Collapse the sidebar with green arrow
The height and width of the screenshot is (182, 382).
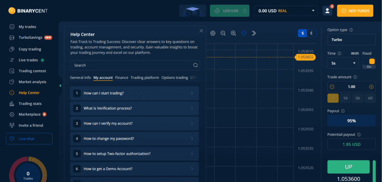pos(60,86)
